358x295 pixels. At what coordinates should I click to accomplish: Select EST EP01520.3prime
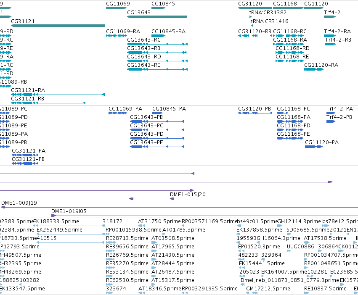coord(259,247)
